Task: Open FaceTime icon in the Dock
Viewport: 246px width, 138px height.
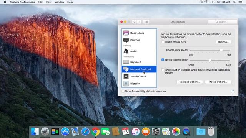Action: click(105, 131)
